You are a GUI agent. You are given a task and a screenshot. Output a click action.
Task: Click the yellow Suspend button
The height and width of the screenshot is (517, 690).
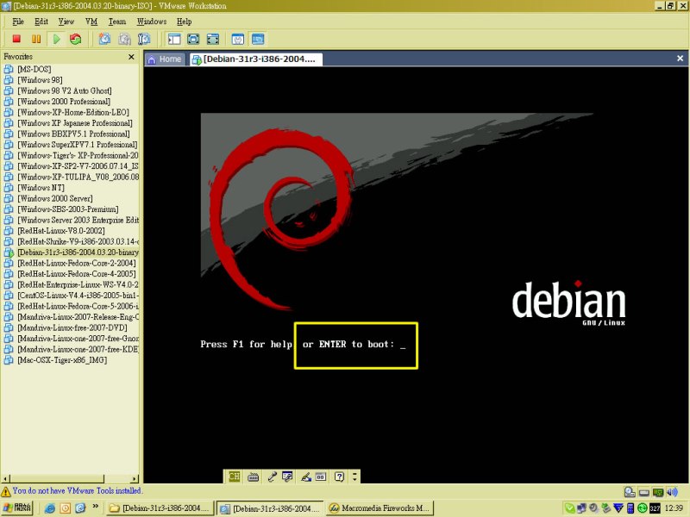(36, 39)
